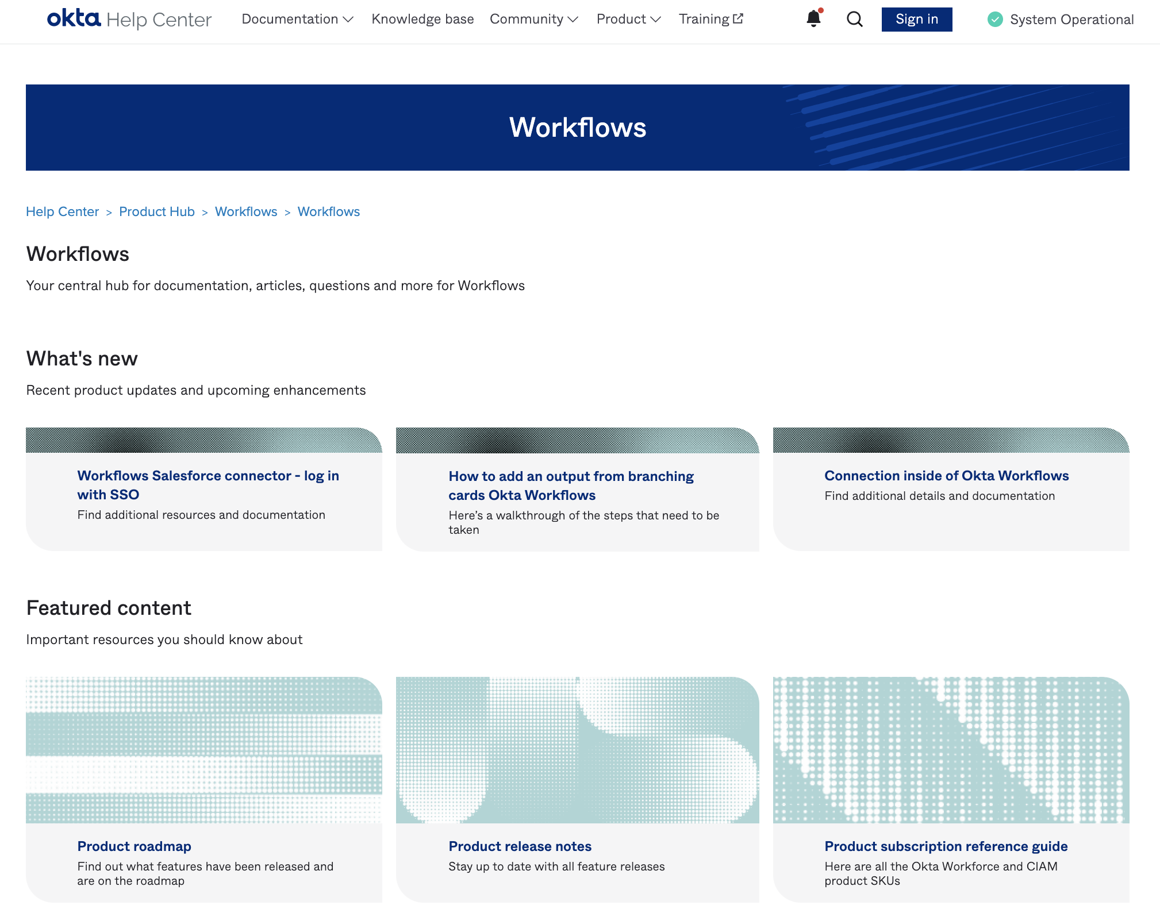Expand the Product dropdown menu
The height and width of the screenshot is (909, 1160).
(x=628, y=19)
